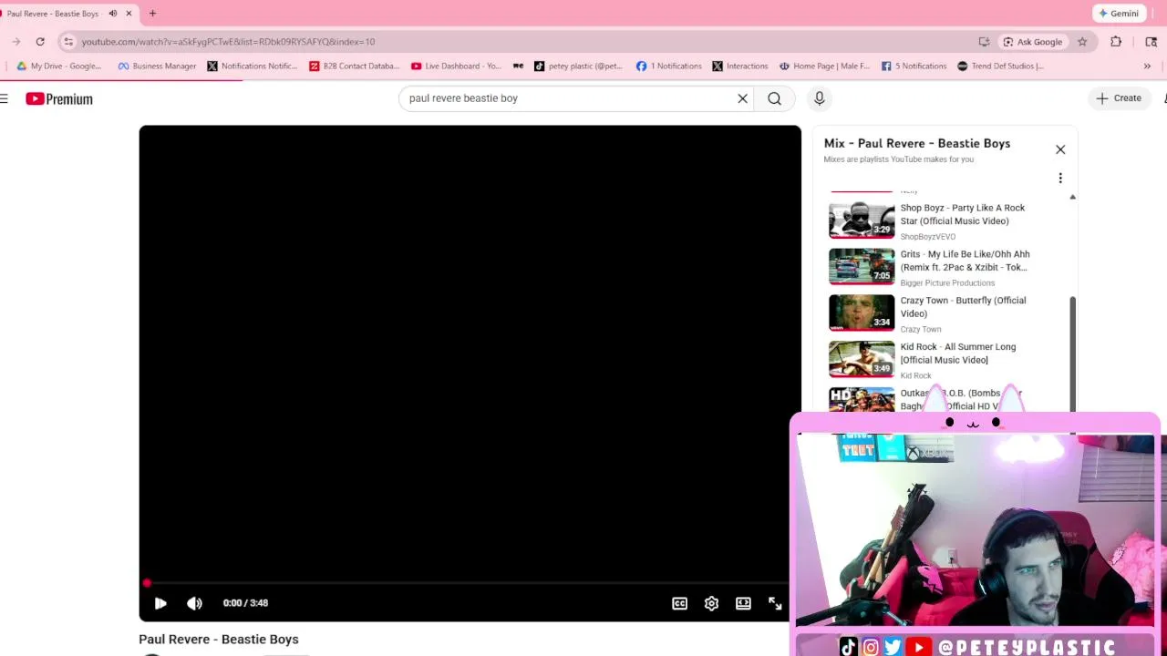Viewport: 1167px width, 656px height.
Task: Open the video player settings gear
Action: [711, 603]
